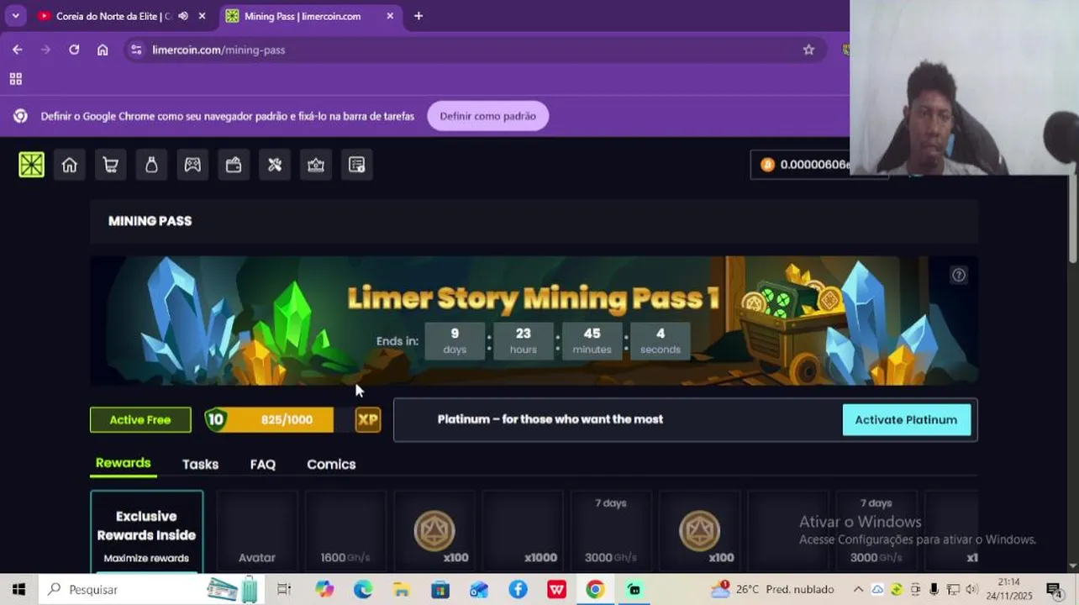Click the level 10 shield badge

pos(216,419)
